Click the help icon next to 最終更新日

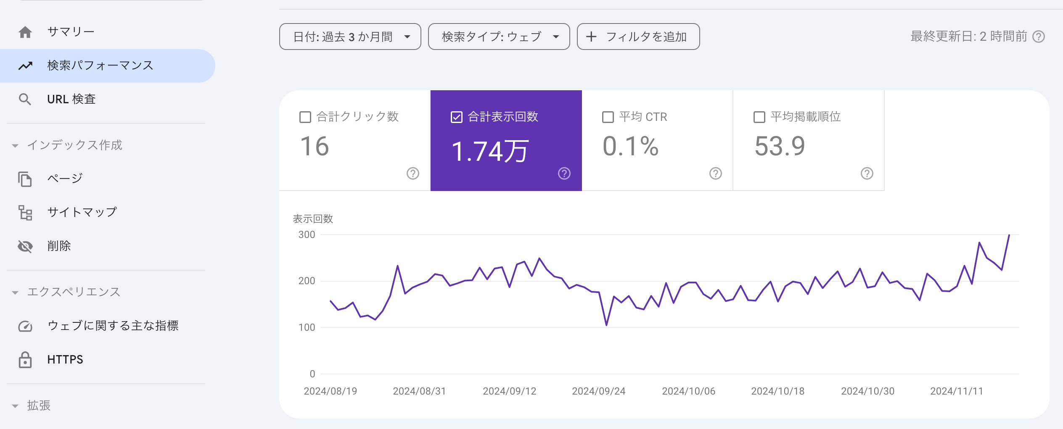pyautogui.click(x=1039, y=37)
